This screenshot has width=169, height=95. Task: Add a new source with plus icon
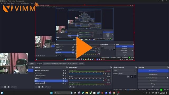pos(36,87)
